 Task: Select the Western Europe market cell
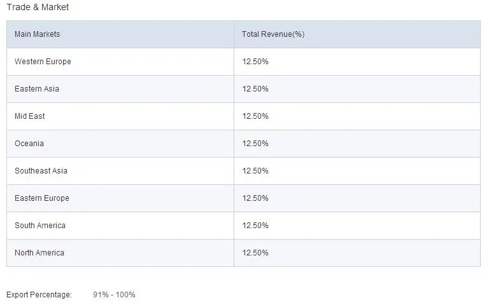tap(43, 62)
